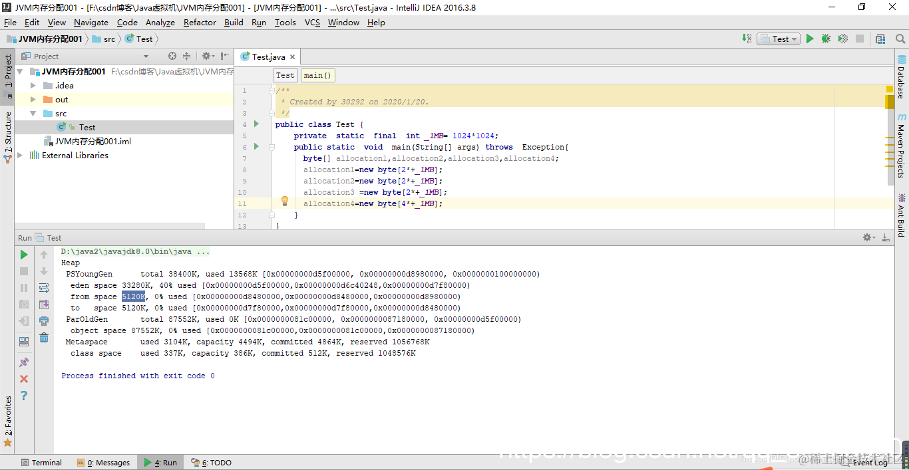
Task: Fold the main method at line 6
Action: [x=272, y=147]
